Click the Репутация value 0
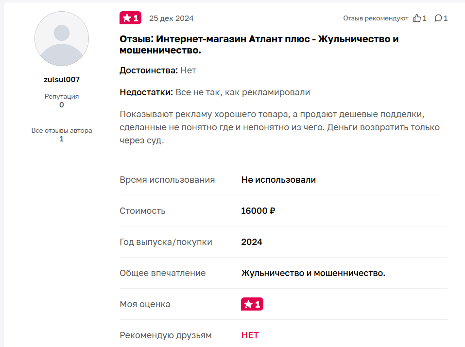The image size is (465, 347). 62,105
